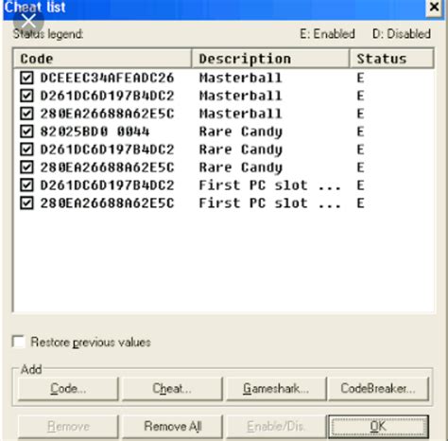Click the Status legend: label
Viewport: 448px width, 441px height.
pyautogui.click(x=48, y=34)
